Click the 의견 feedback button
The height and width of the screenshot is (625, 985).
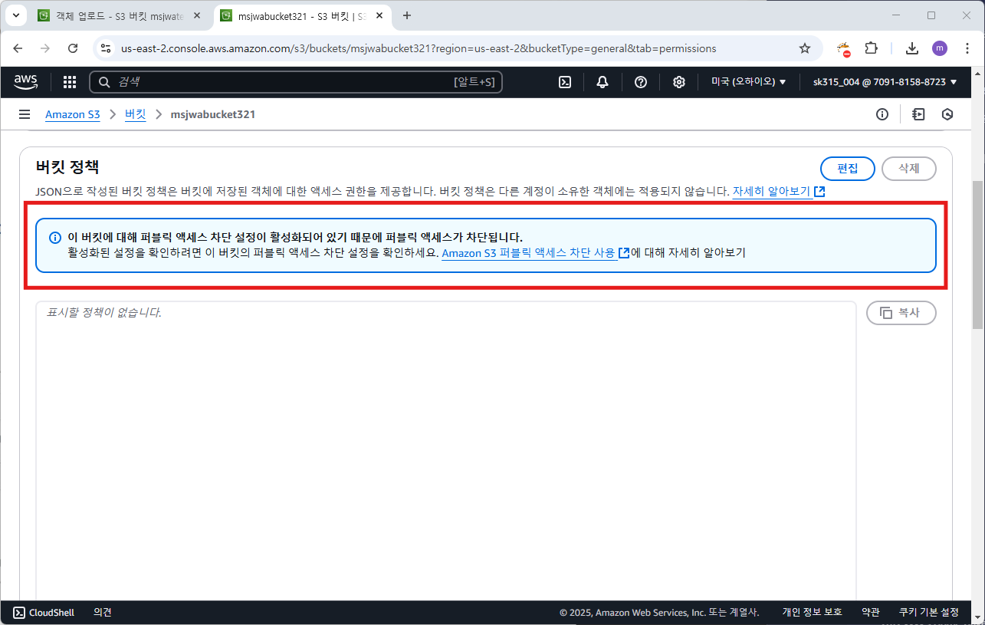(103, 612)
